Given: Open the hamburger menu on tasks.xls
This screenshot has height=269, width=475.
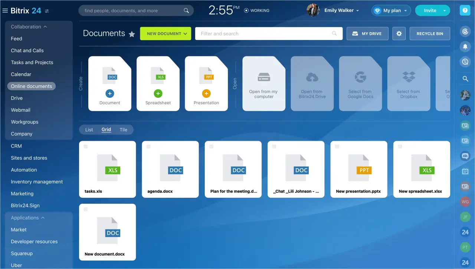Looking at the screenshot, I should (x=86, y=147).
